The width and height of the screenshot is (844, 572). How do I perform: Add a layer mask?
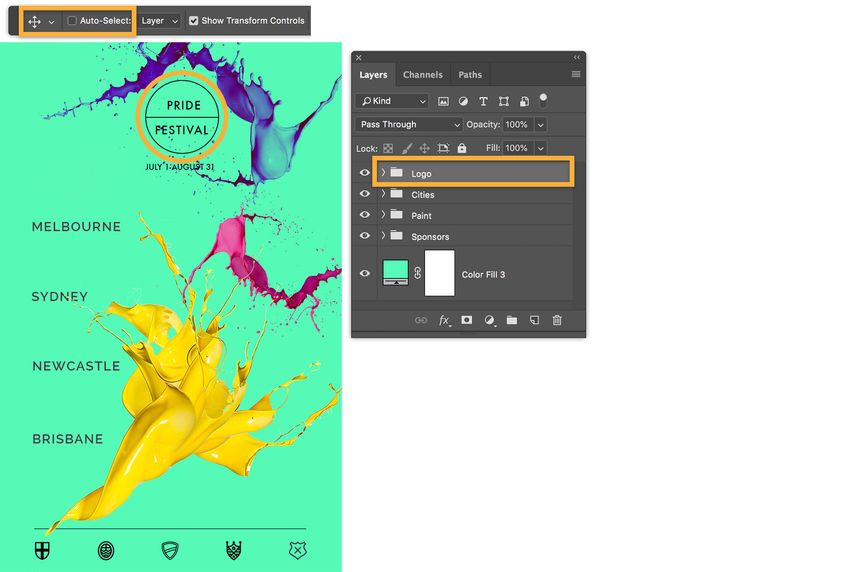[x=467, y=320]
